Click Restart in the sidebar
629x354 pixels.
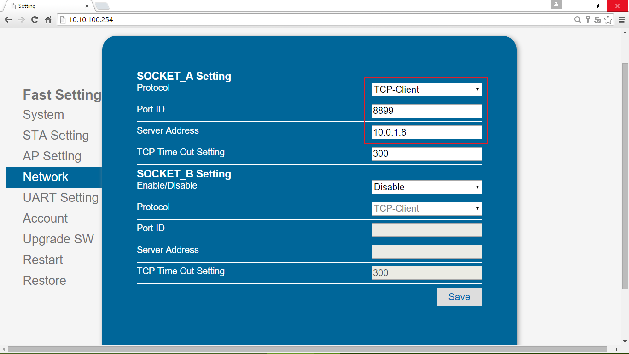tap(43, 260)
